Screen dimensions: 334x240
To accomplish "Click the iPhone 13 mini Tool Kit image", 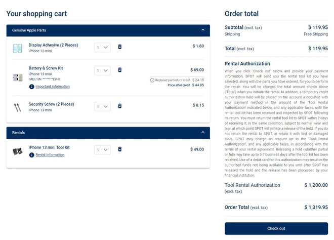I will [17, 151].
